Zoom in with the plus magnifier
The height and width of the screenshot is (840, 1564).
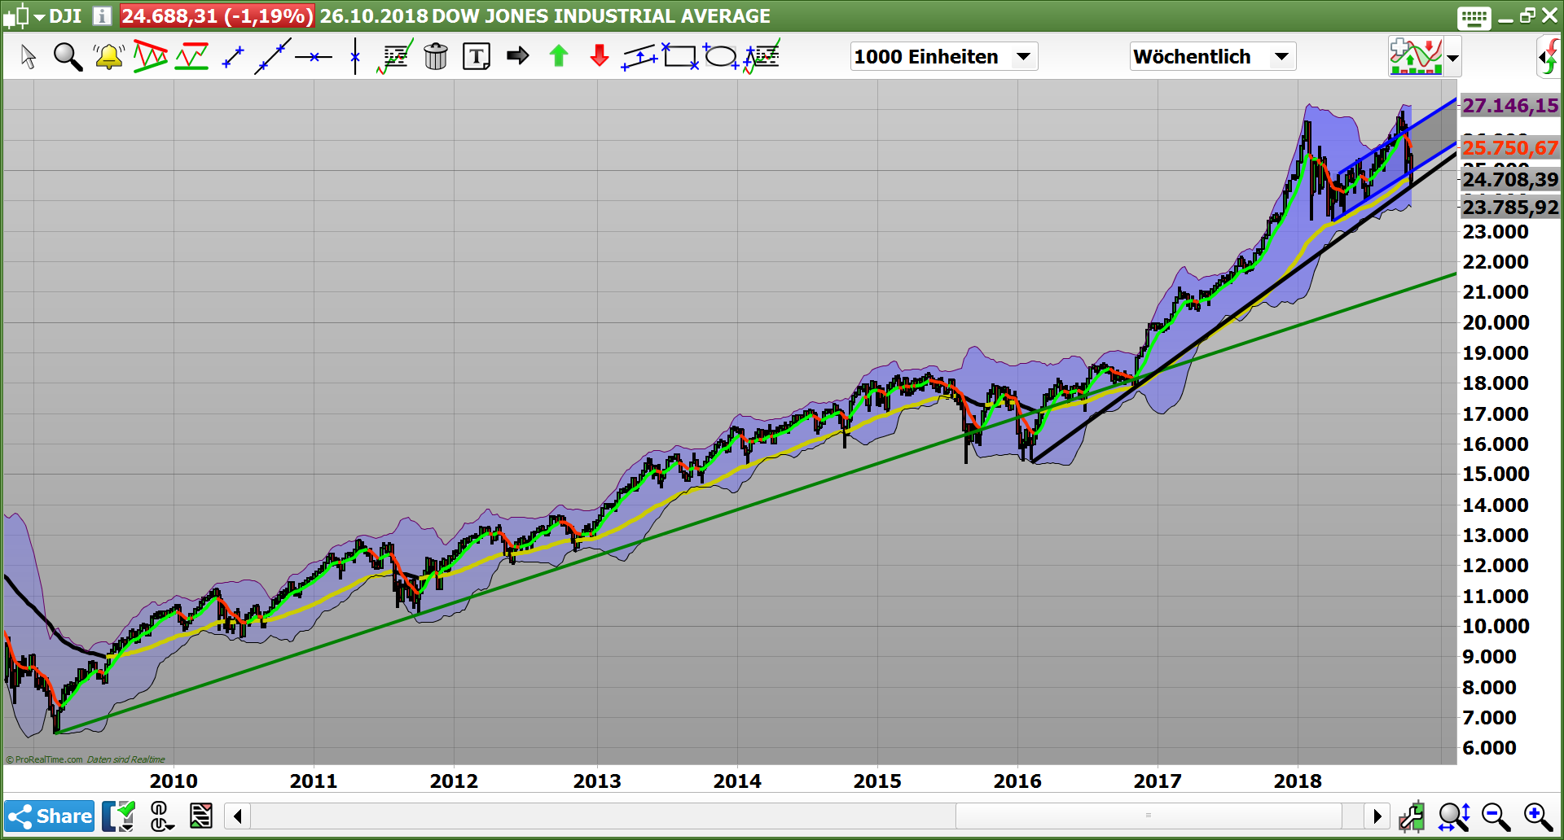pos(1538,816)
